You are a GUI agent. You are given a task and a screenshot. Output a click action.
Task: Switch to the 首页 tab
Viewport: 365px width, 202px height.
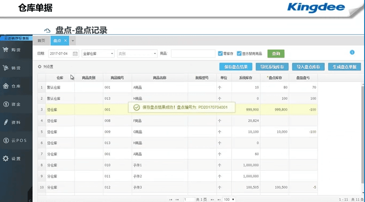[41, 41]
